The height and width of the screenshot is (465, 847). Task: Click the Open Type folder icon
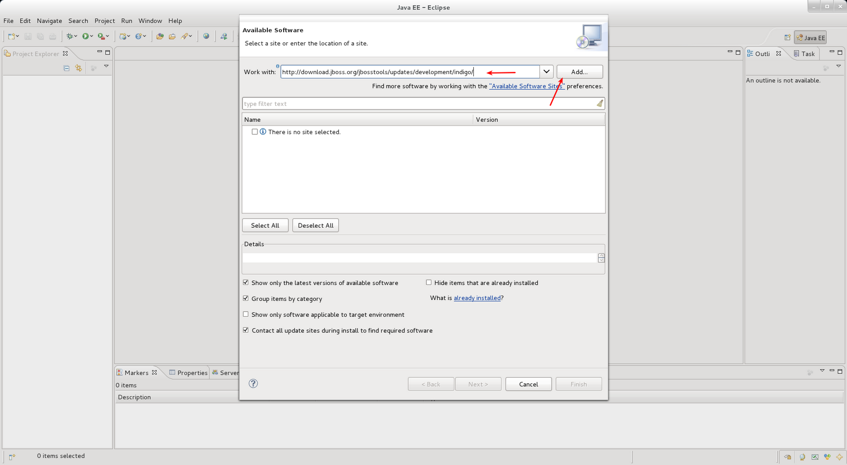[160, 37]
